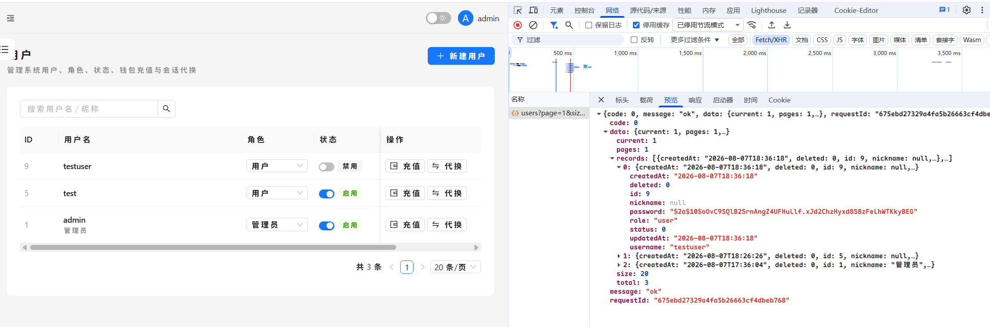
Task: Open DevTools settings gear
Action: 966,10
